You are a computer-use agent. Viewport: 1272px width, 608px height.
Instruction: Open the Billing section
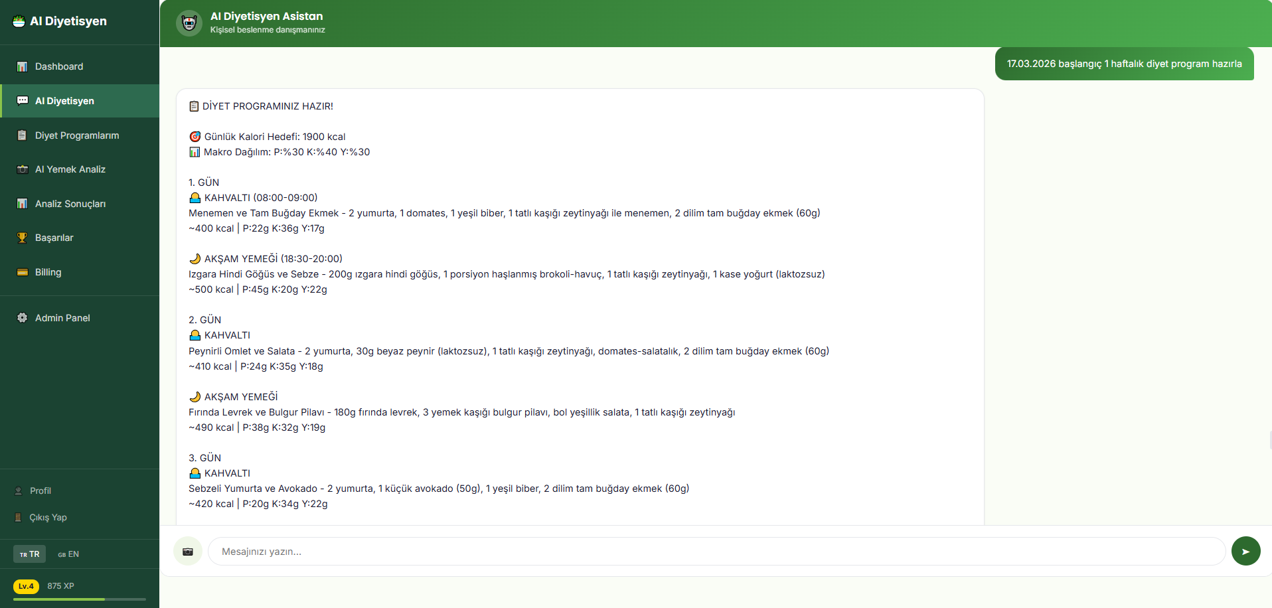(x=80, y=272)
